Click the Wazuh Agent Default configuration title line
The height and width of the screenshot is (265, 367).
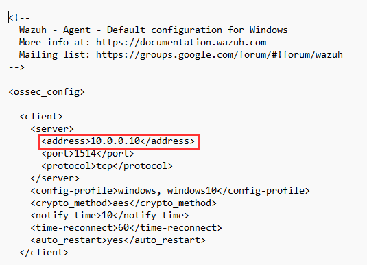(x=153, y=30)
